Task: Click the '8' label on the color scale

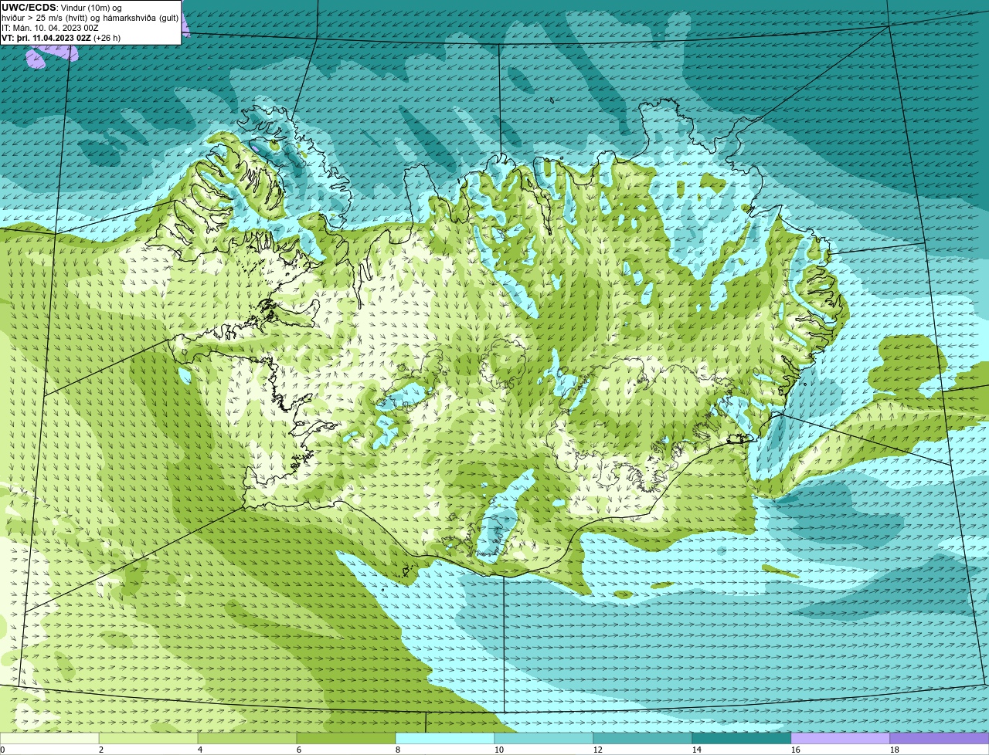Action: pos(398,750)
